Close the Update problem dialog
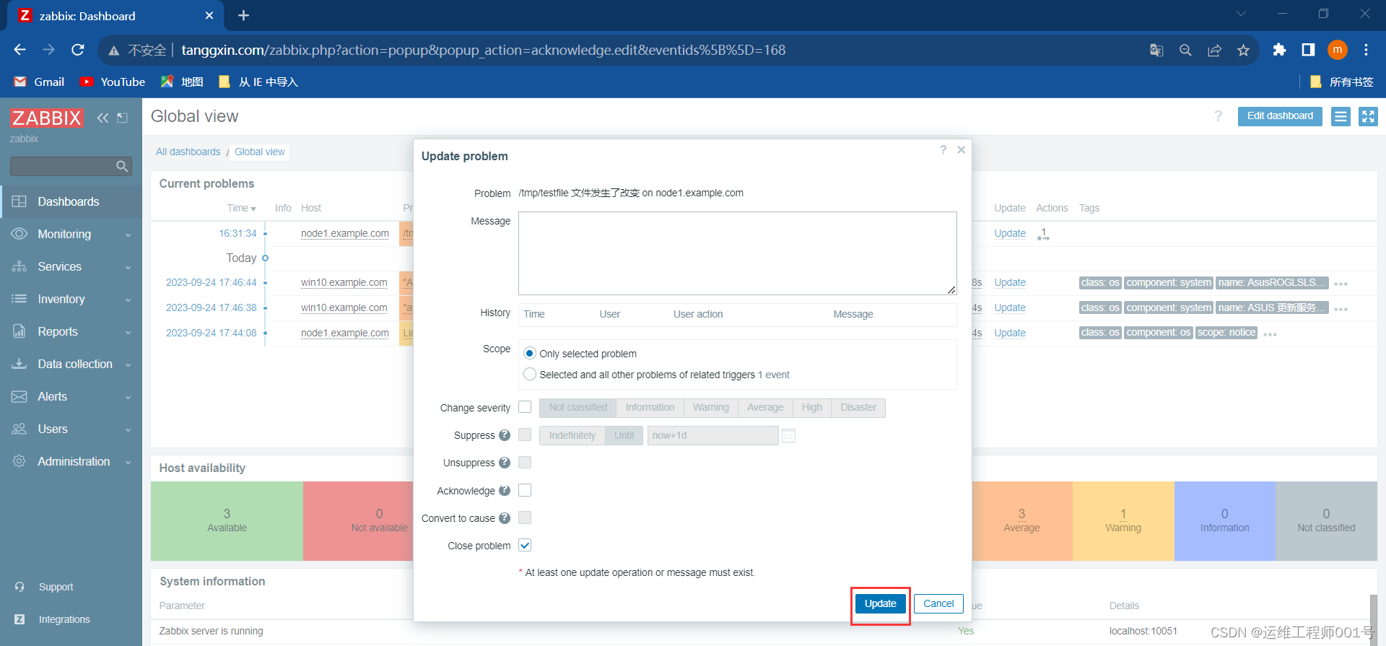 click(962, 149)
